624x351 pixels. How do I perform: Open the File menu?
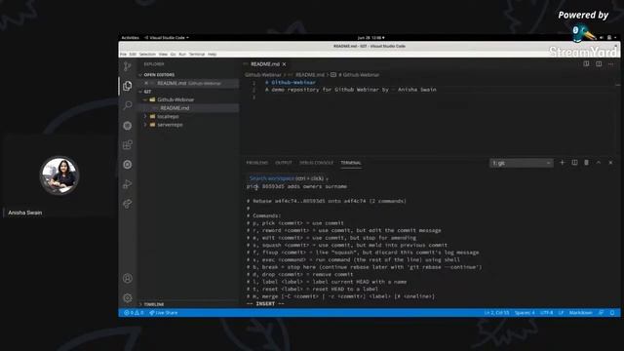pyautogui.click(x=123, y=55)
